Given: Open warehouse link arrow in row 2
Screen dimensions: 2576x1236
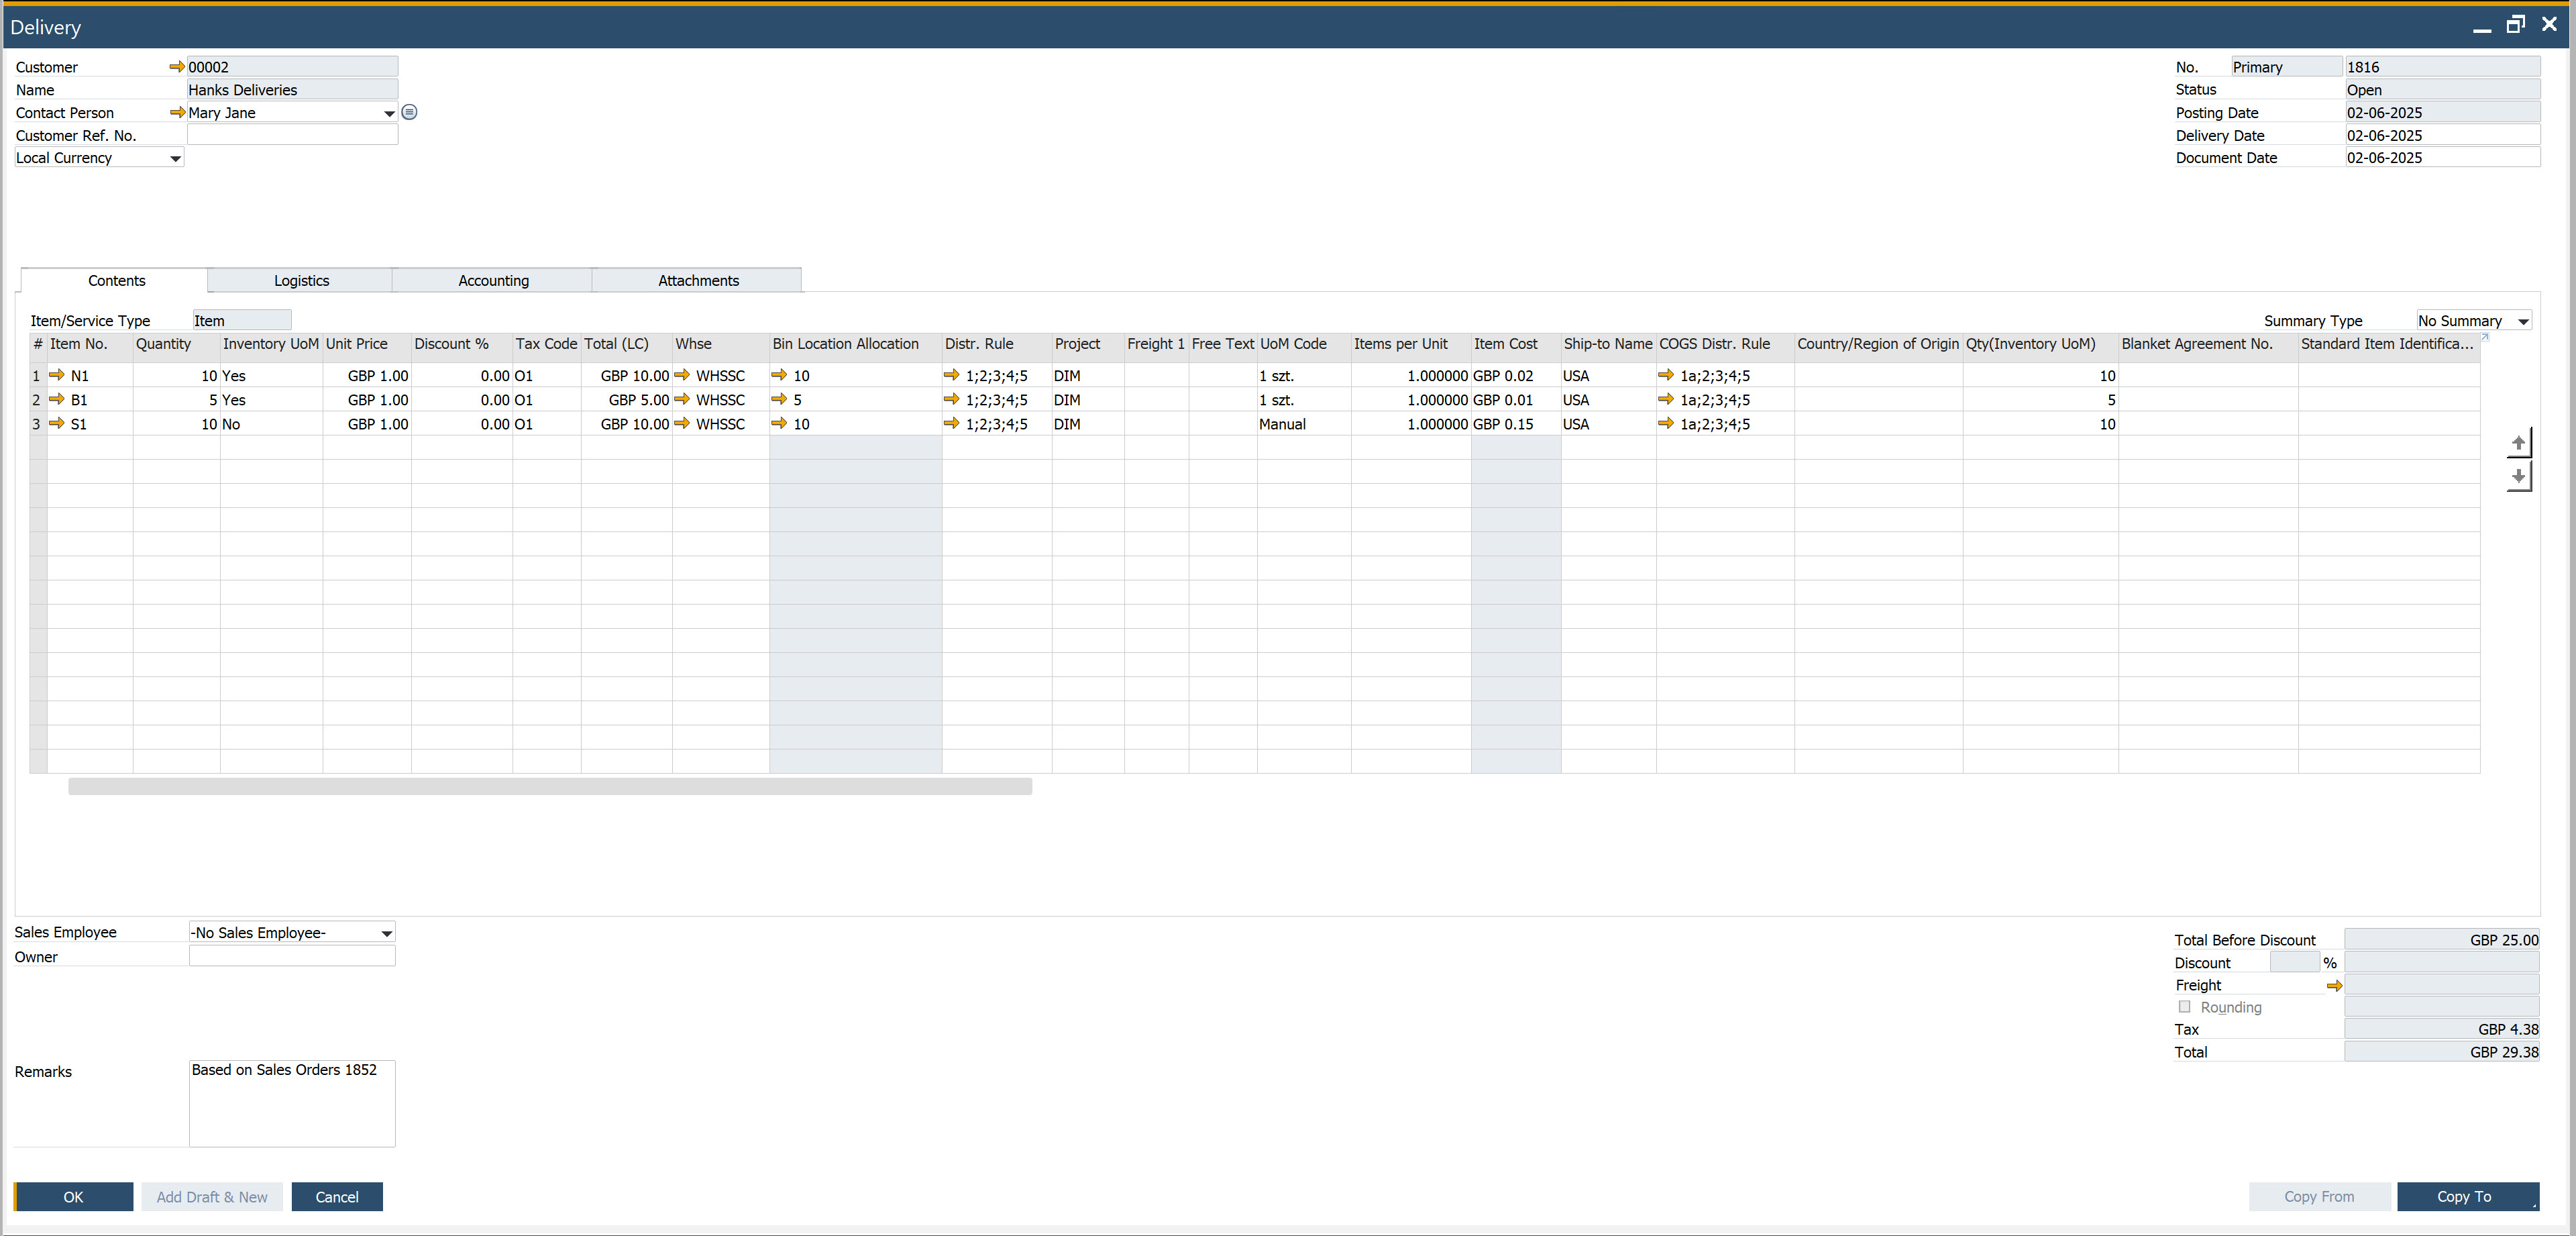Looking at the screenshot, I should 682,399.
